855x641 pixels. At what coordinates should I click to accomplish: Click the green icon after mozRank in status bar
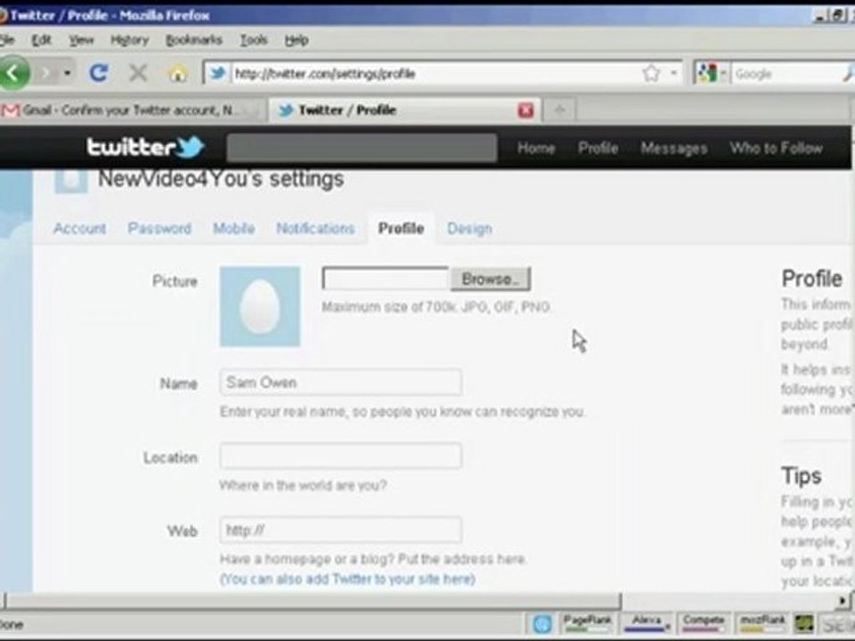pyautogui.click(x=803, y=624)
